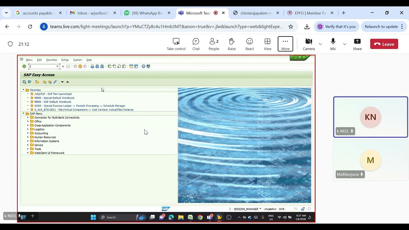
Task: Click the Generate Shortcut icon
Action: coord(136,66)
